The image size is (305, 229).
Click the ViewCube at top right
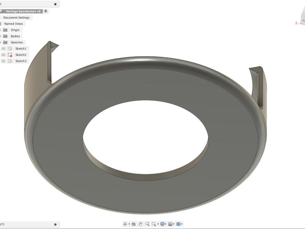tap(302, 17)
